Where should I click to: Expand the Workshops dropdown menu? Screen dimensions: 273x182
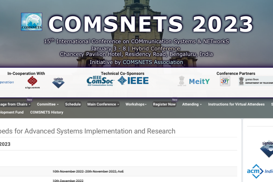click(x=136, y=104)
